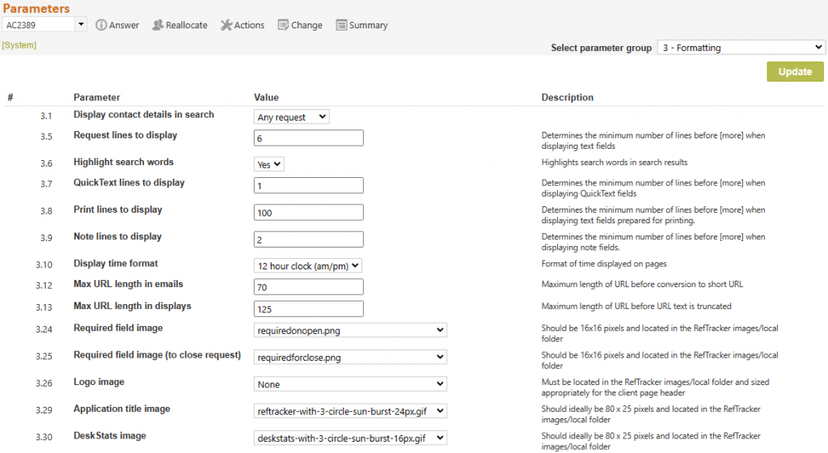Open the Logo image None dropdown
Viewport: 828px width, 453px height.
point(350,383)
